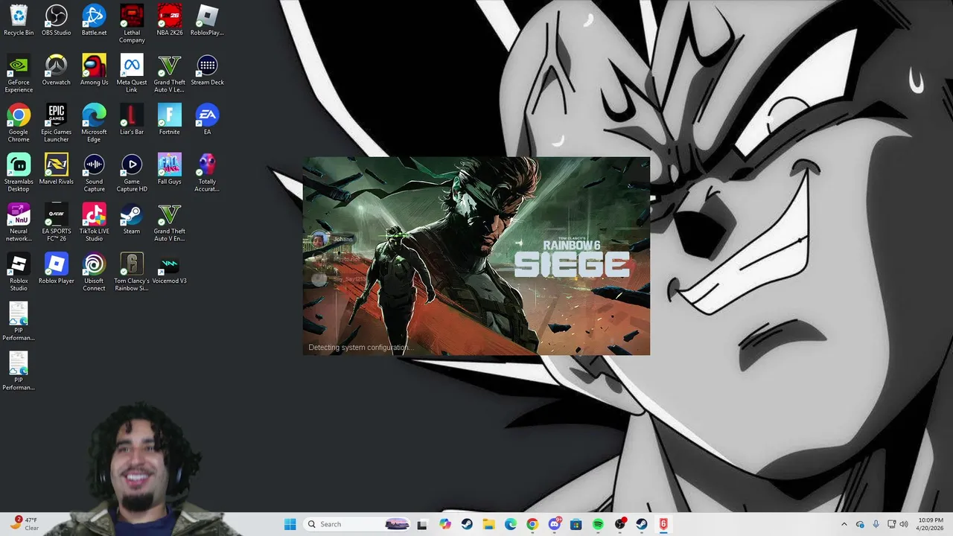Image resolution: width=953 pixels, height=536 pixels.
Task: Open the weather widget showing 47°F
Action: [x=23, y=524]
